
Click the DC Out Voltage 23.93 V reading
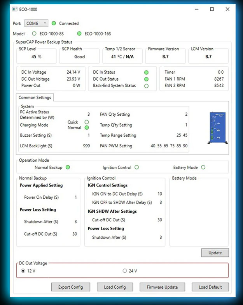pyautogui.click(x=73, y=79)
